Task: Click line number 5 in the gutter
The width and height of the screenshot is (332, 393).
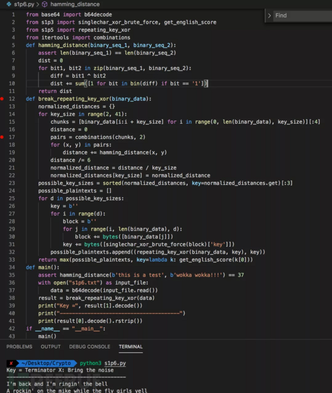Action: (13, 45)
